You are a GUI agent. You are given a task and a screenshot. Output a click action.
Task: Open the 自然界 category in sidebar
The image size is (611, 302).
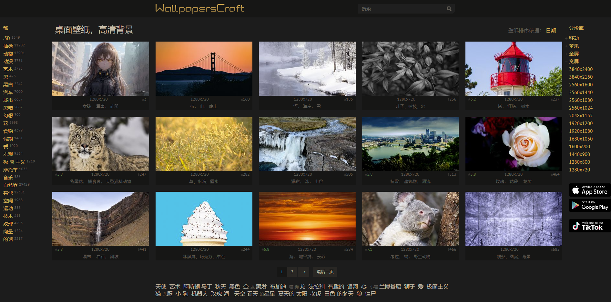(10, 185)
